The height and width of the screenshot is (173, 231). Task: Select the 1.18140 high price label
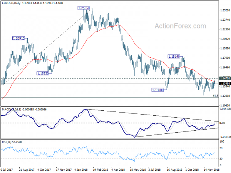pyautogui.click(x=174, y=57)
